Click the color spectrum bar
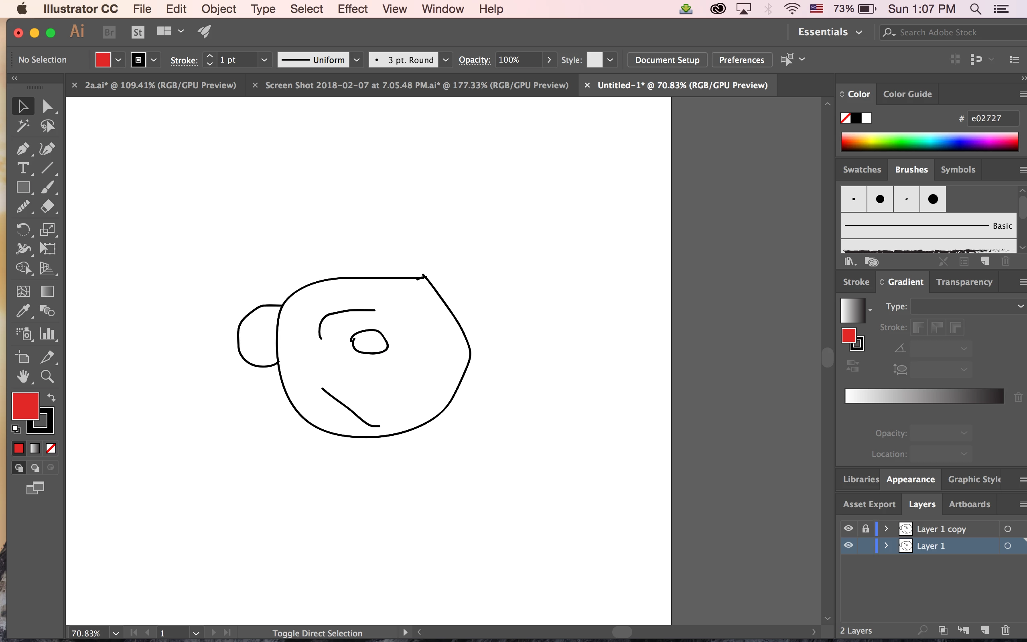This screenshot has height=642, width=1027. [x=930, y=141]
